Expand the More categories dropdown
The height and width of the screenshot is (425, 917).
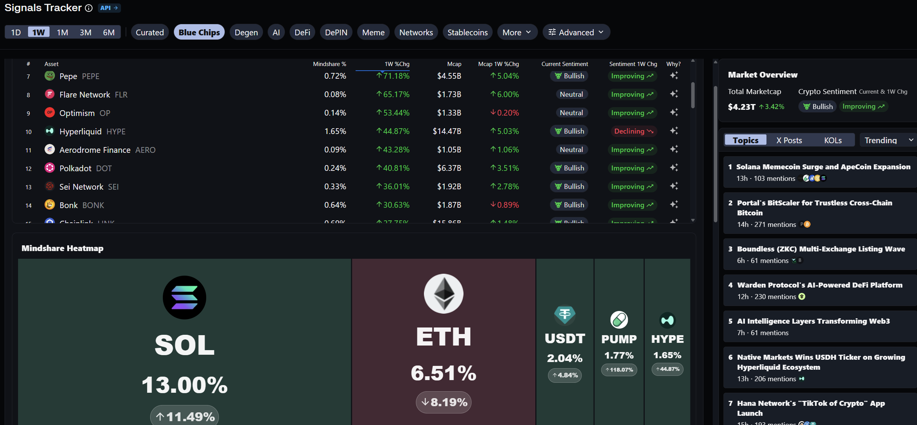516,32
